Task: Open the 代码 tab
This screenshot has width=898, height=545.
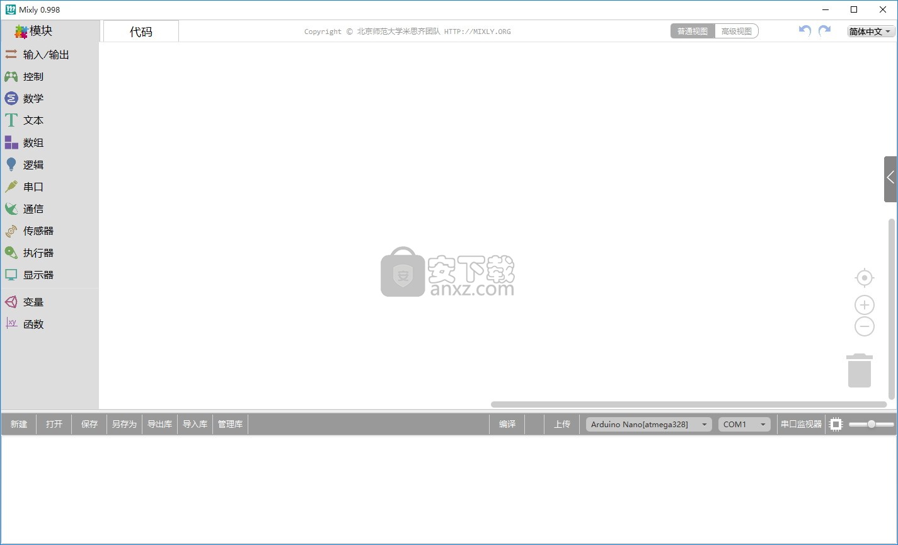Action: 141,32
